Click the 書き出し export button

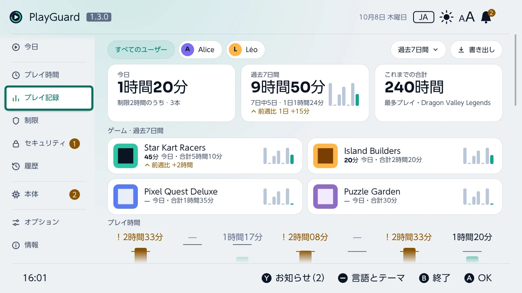pyautogui.click(x=476, y=50)
